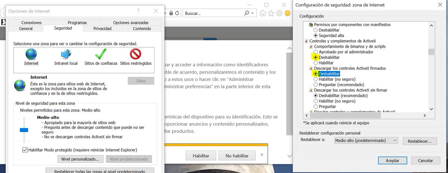This screenshot has height=173, width=448.
Task: Click the settings list scroll-up arrow
Action: (x=431, y=25)
